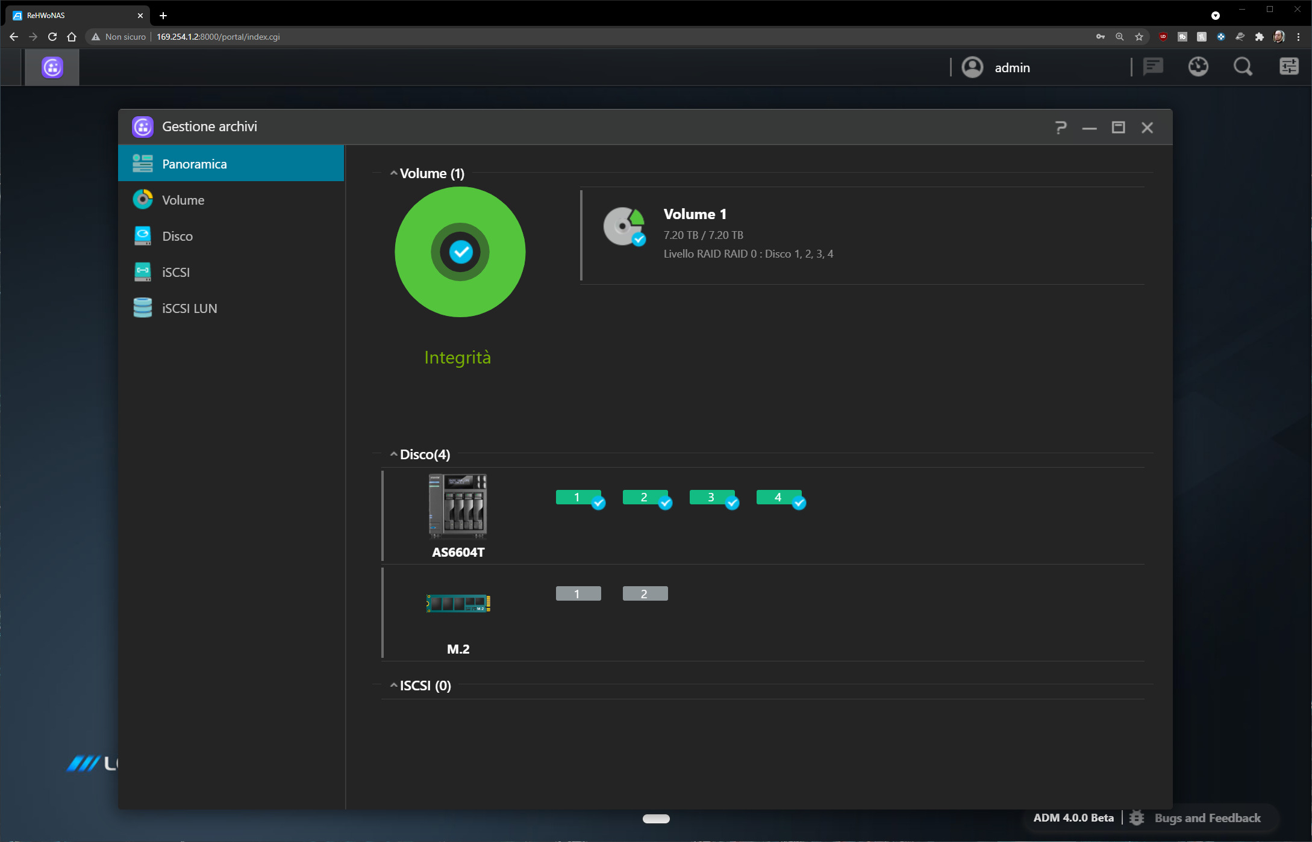Viewport: 1312px width, 842px height.
Task: Click the activity monitor gauge icon
Action: click(x=1198, y=67)
